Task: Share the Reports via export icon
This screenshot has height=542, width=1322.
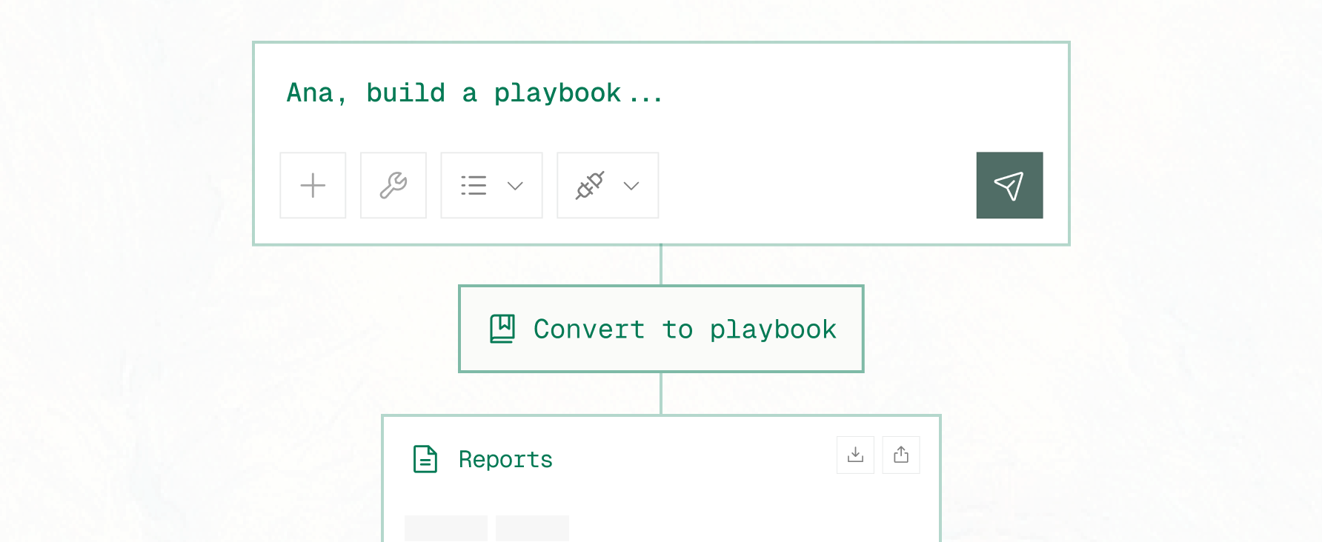Action: [901, 455]
